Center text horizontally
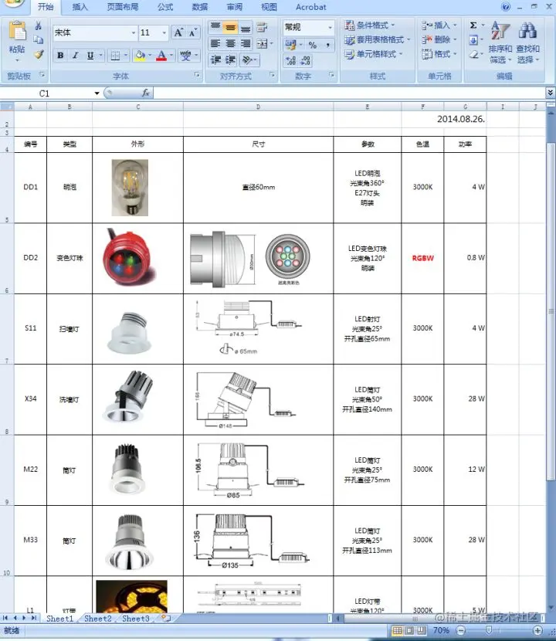 (230, 43)
